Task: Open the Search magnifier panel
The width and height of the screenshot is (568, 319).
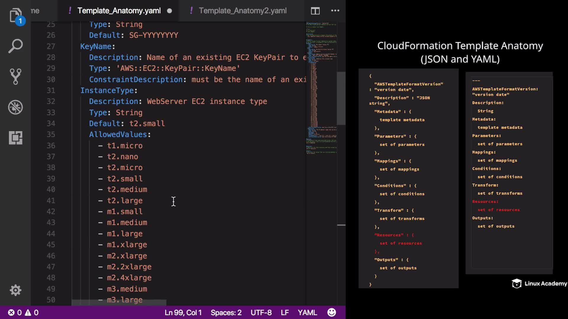Action: click(15, 46)
